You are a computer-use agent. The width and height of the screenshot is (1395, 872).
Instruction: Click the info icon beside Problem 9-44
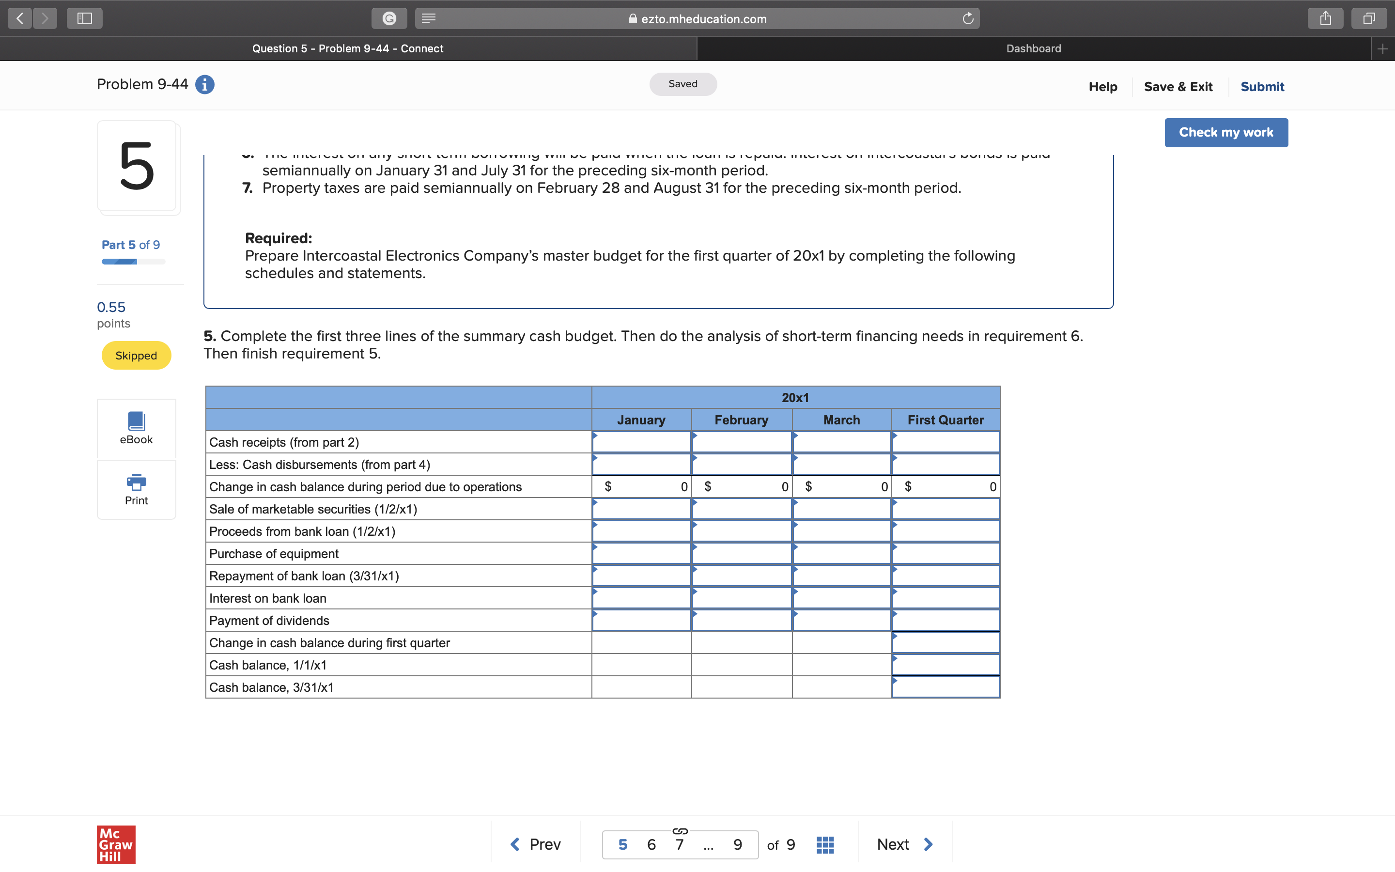204,85
